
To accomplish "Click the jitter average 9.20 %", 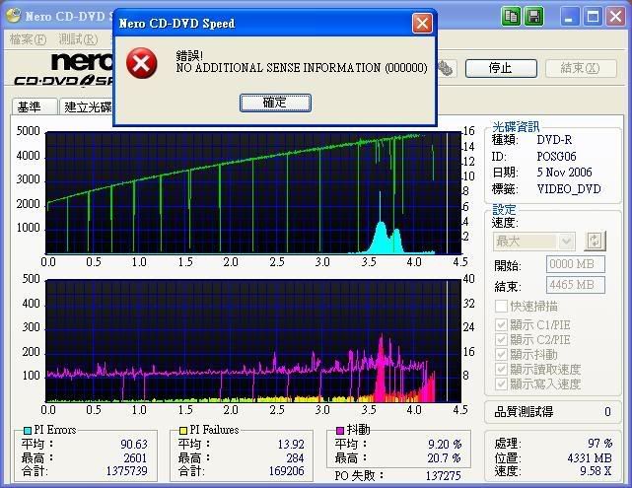I will coord(445,444).
